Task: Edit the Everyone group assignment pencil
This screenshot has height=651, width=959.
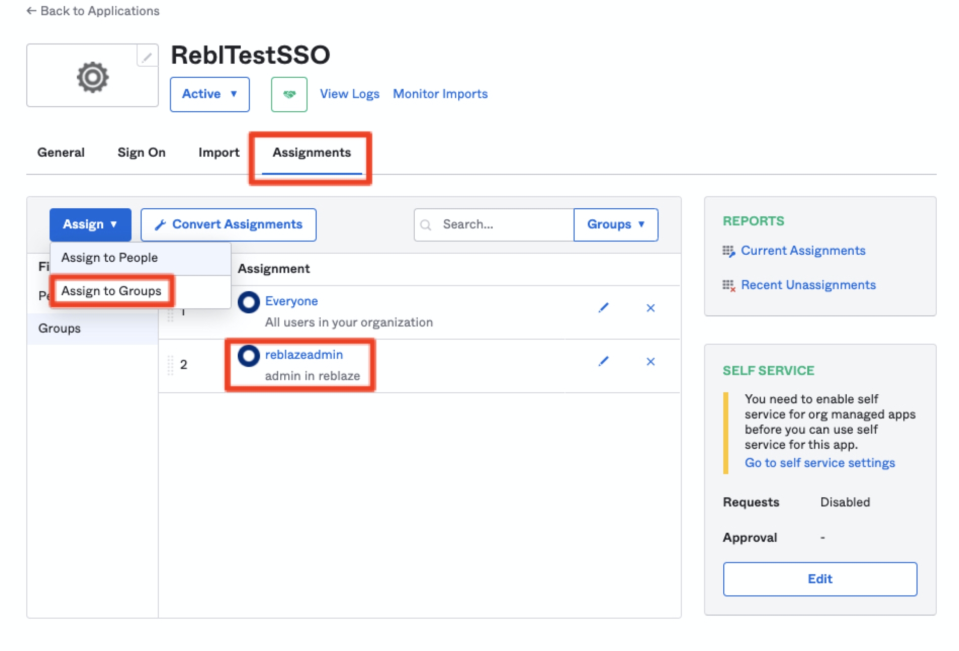Action: [x=603, y=308]
